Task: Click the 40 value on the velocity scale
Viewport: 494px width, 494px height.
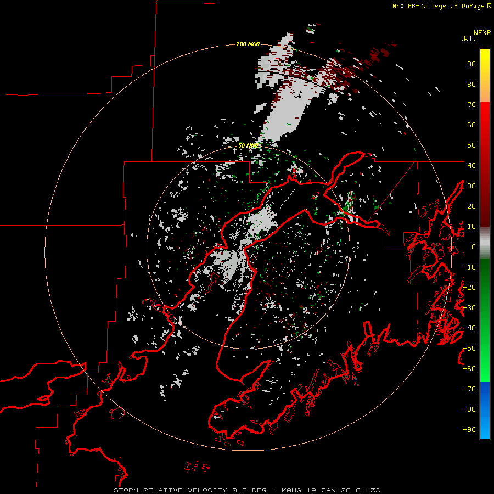Action: pyautogui.click(x=471, y=166)
